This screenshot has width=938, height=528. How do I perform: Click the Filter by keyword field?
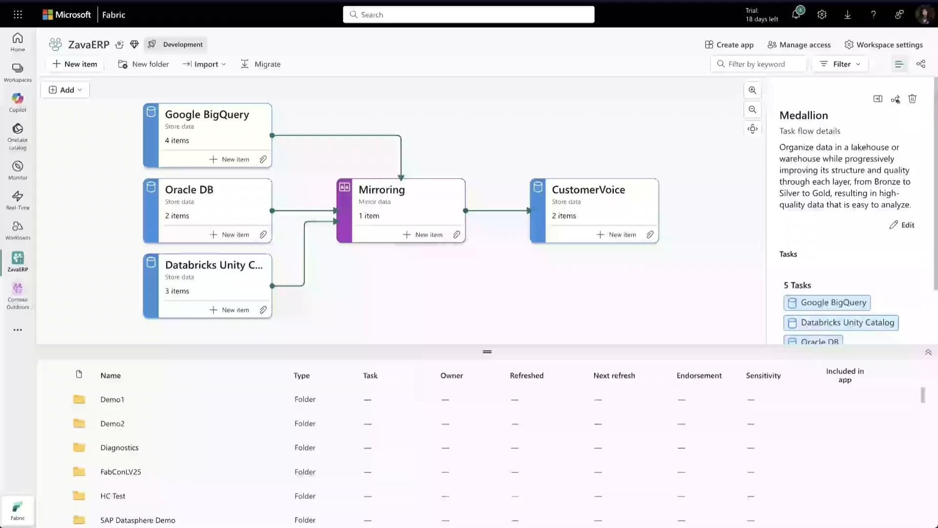pos(760,64)
